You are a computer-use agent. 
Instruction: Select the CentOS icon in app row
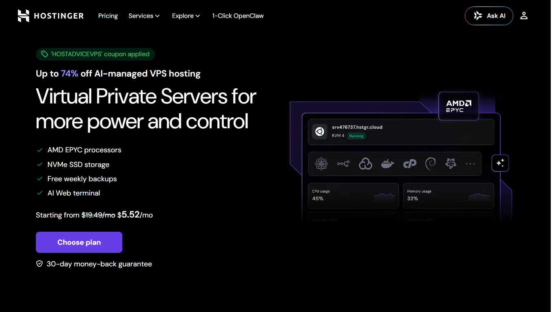[321, 164]
